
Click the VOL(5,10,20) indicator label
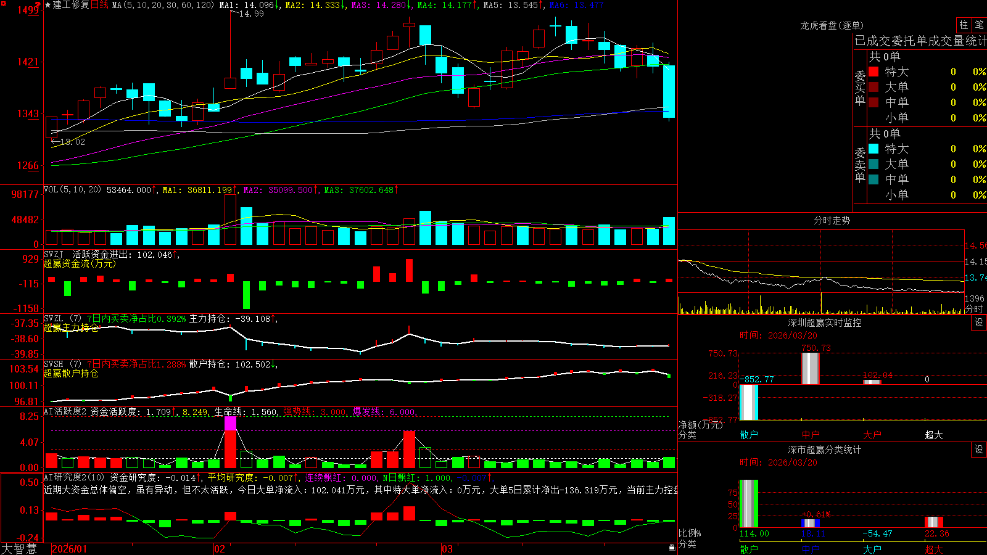[x=72, y=190]
